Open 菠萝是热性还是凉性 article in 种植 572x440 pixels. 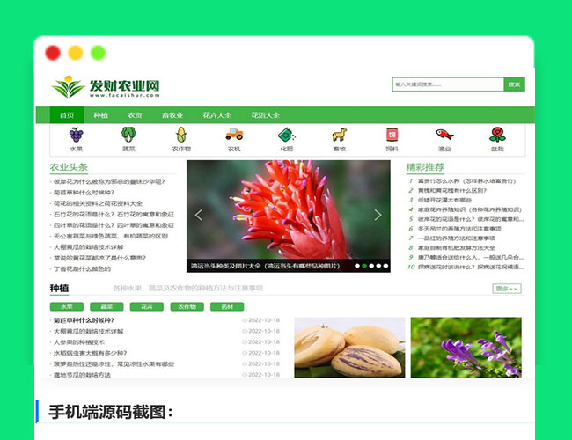tap(114, 364)
